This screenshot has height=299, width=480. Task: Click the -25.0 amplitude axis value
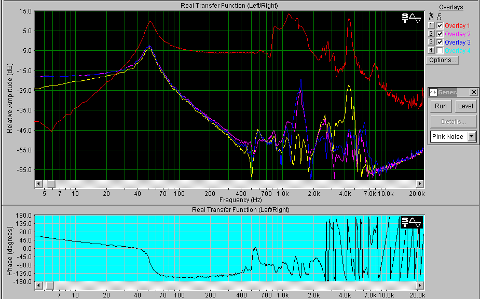point(24,91)
